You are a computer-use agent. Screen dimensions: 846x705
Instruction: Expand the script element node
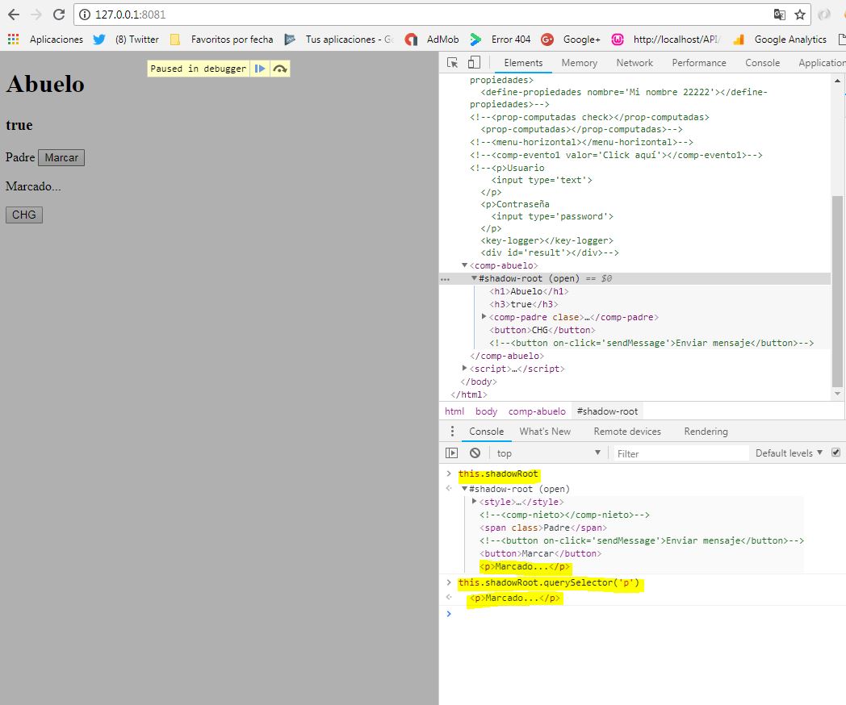click(464, 369)
